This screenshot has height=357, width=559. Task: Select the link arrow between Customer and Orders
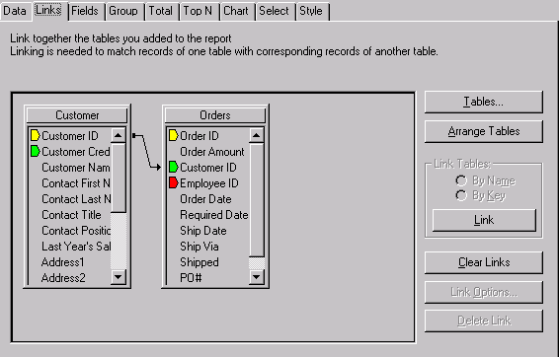coord(146,151)
